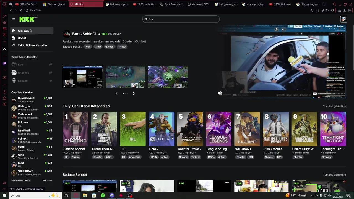The width and height of the screenshot is (354, 199).
Task: Open the Opera GX main menu
Action: [4, 4]
